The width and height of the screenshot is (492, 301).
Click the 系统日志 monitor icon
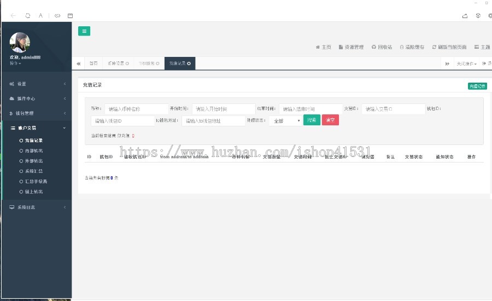(12, 207)
